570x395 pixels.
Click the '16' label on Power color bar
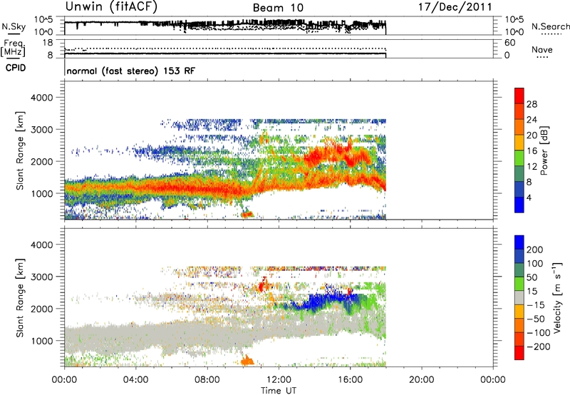532,151
